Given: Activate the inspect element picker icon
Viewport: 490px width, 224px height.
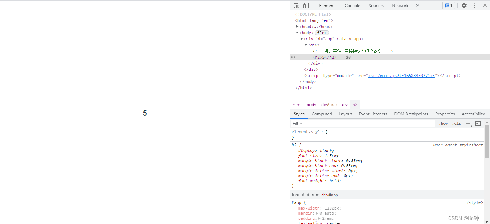Looking at the screenshot, I should (296, 5).
